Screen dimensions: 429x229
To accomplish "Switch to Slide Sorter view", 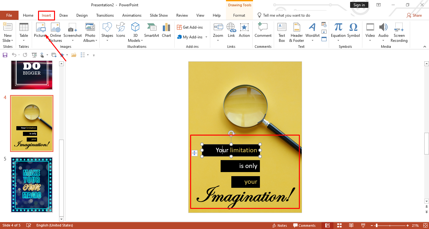I will (339, 226).
